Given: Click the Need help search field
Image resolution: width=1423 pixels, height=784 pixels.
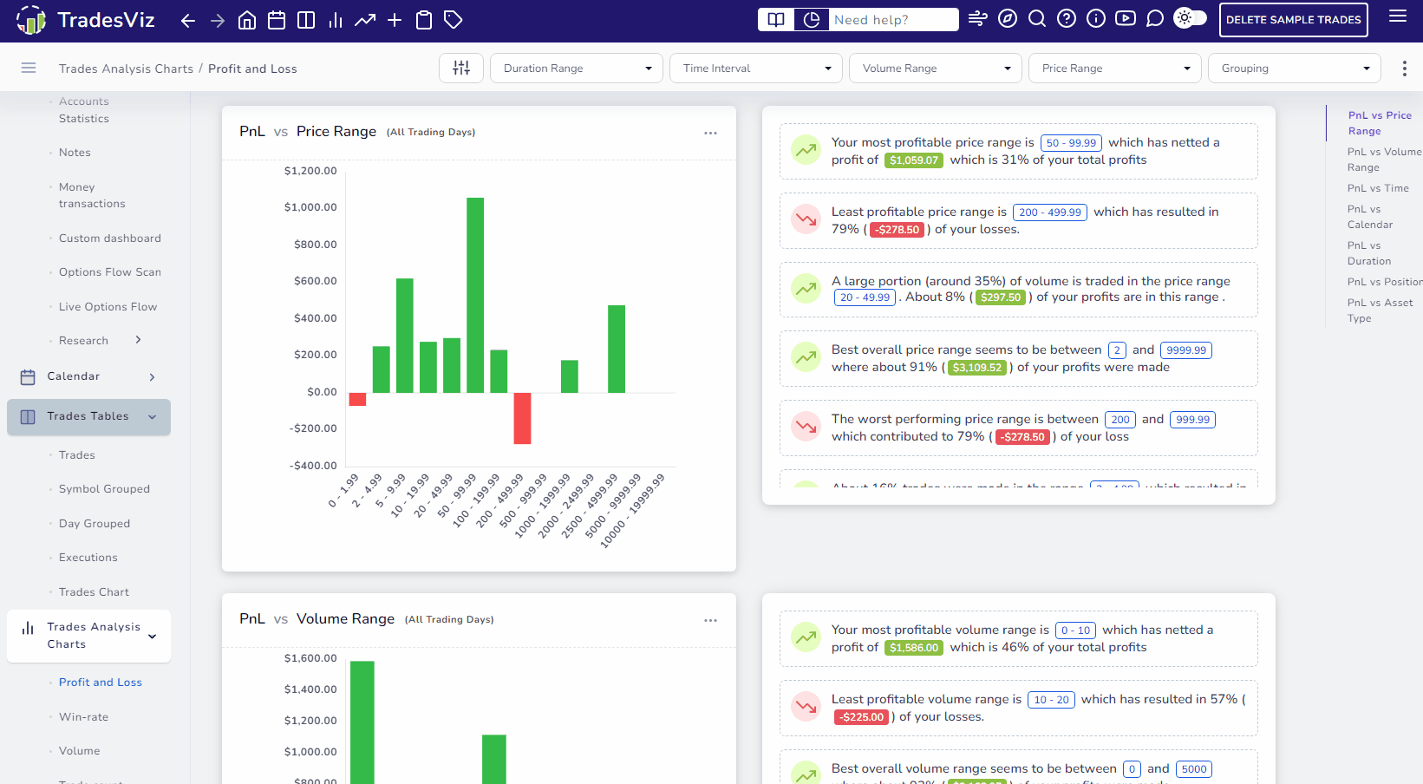Looking at the screenshot, I should [x=894, y=19].
